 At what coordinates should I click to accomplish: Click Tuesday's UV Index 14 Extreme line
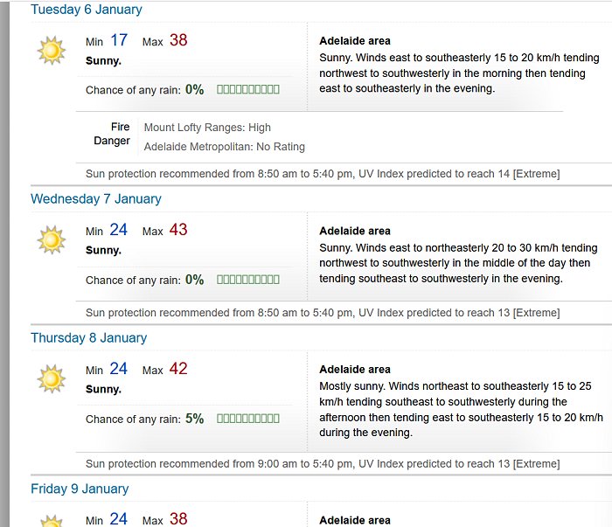(323, 174)
